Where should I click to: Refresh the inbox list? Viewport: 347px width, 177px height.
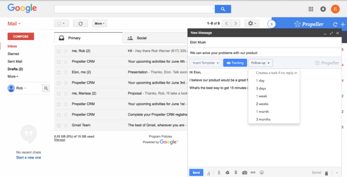click(x=81, y=24)
